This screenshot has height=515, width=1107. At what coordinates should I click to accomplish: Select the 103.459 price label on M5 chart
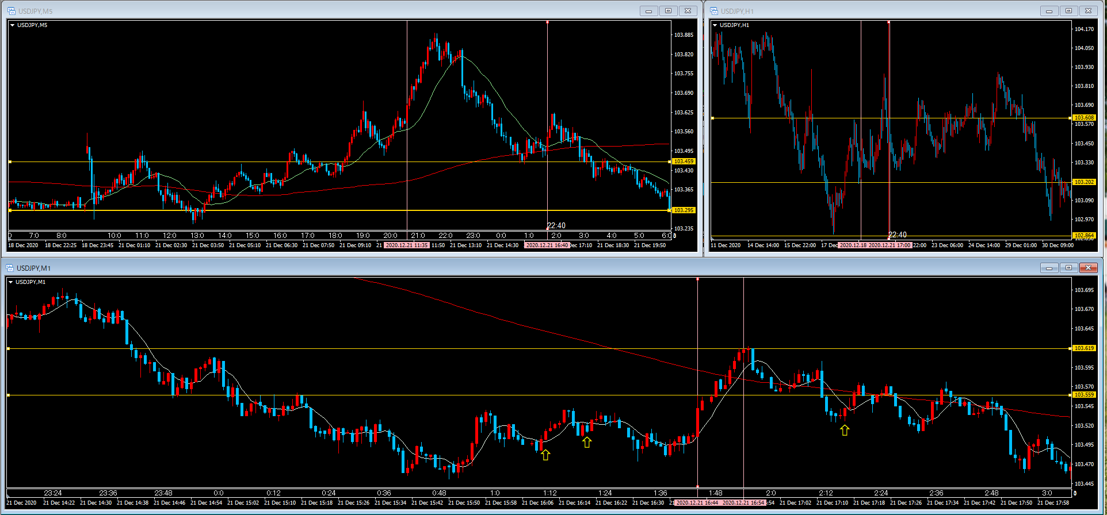click(684, 162)
